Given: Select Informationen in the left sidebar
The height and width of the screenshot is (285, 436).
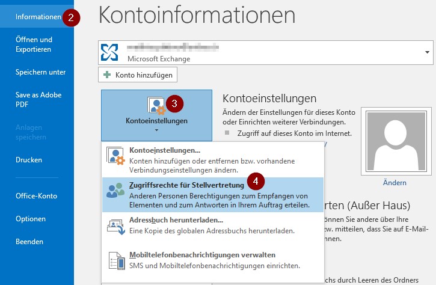Looking at the screenshot, I should click(38, 17).
